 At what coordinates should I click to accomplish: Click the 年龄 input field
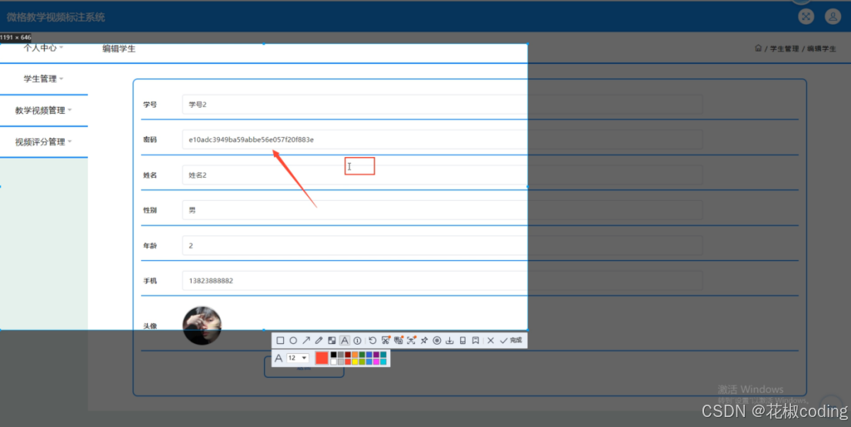442,245
